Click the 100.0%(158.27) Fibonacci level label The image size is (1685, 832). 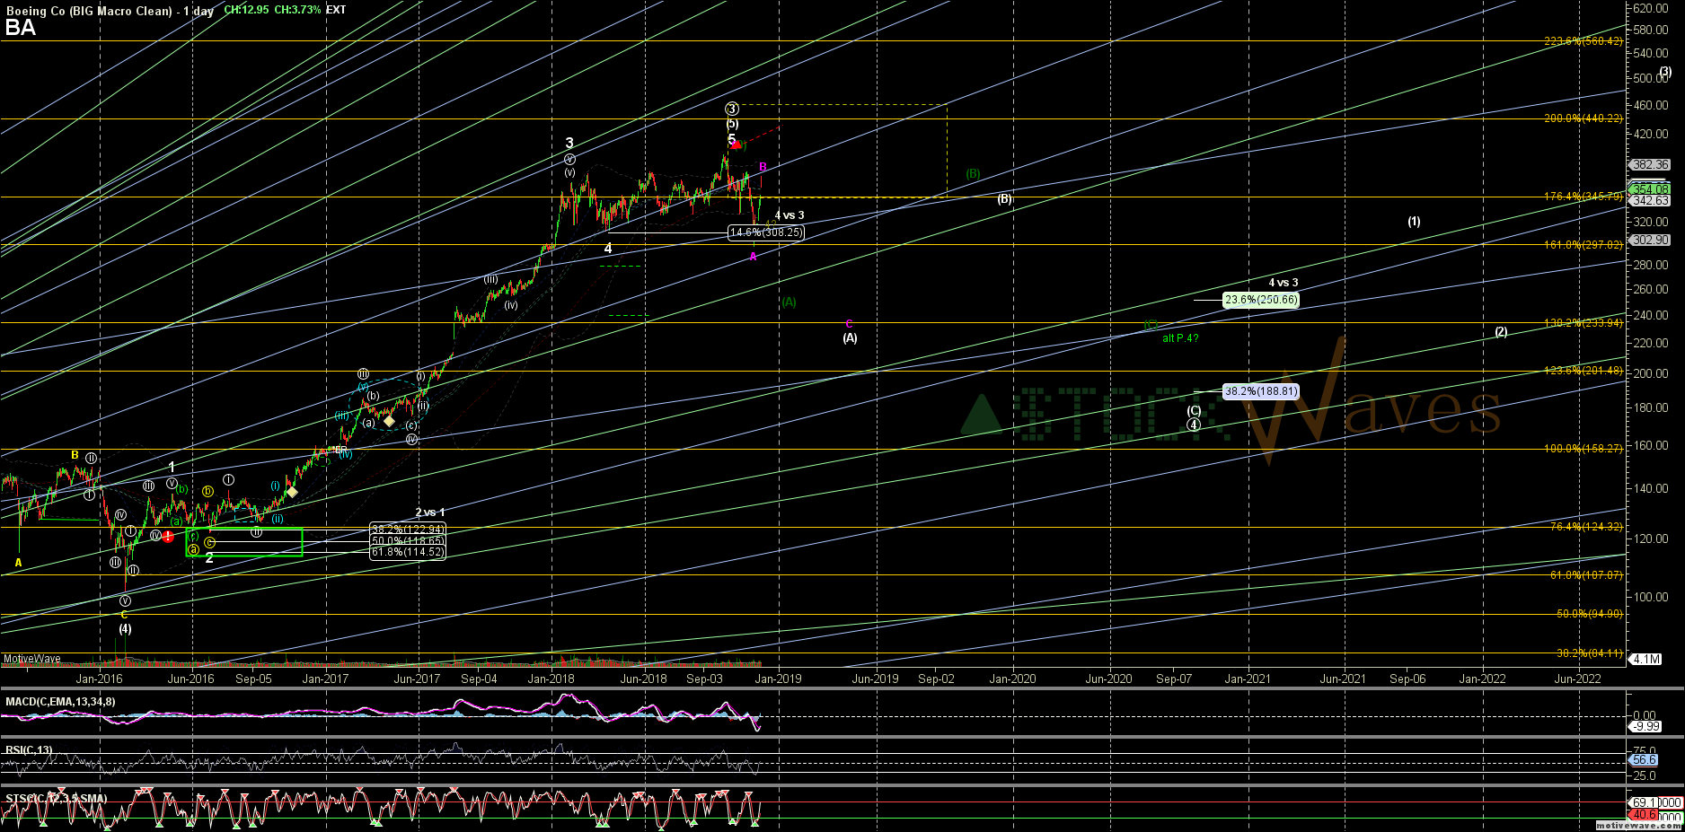(1584, 449)
